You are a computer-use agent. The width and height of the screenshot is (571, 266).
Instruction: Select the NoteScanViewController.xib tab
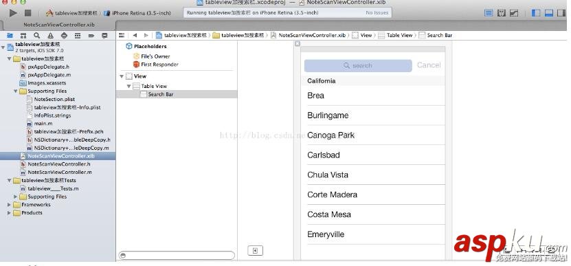tap(59, 25)
